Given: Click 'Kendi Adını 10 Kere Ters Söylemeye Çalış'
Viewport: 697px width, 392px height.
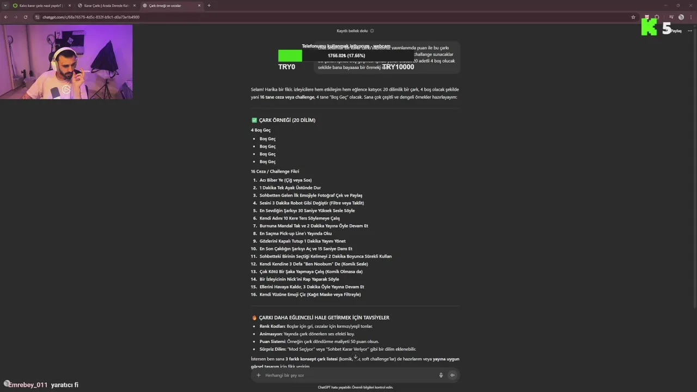Looking at the screenshot, I should click(299, 218).
